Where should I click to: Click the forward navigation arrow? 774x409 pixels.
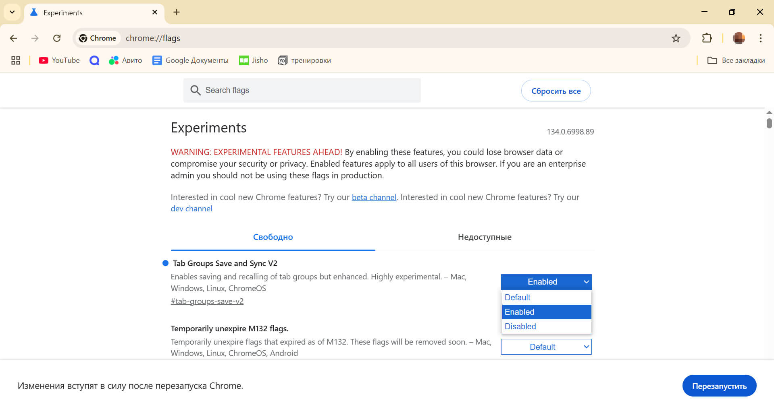[x=35, y=38]
